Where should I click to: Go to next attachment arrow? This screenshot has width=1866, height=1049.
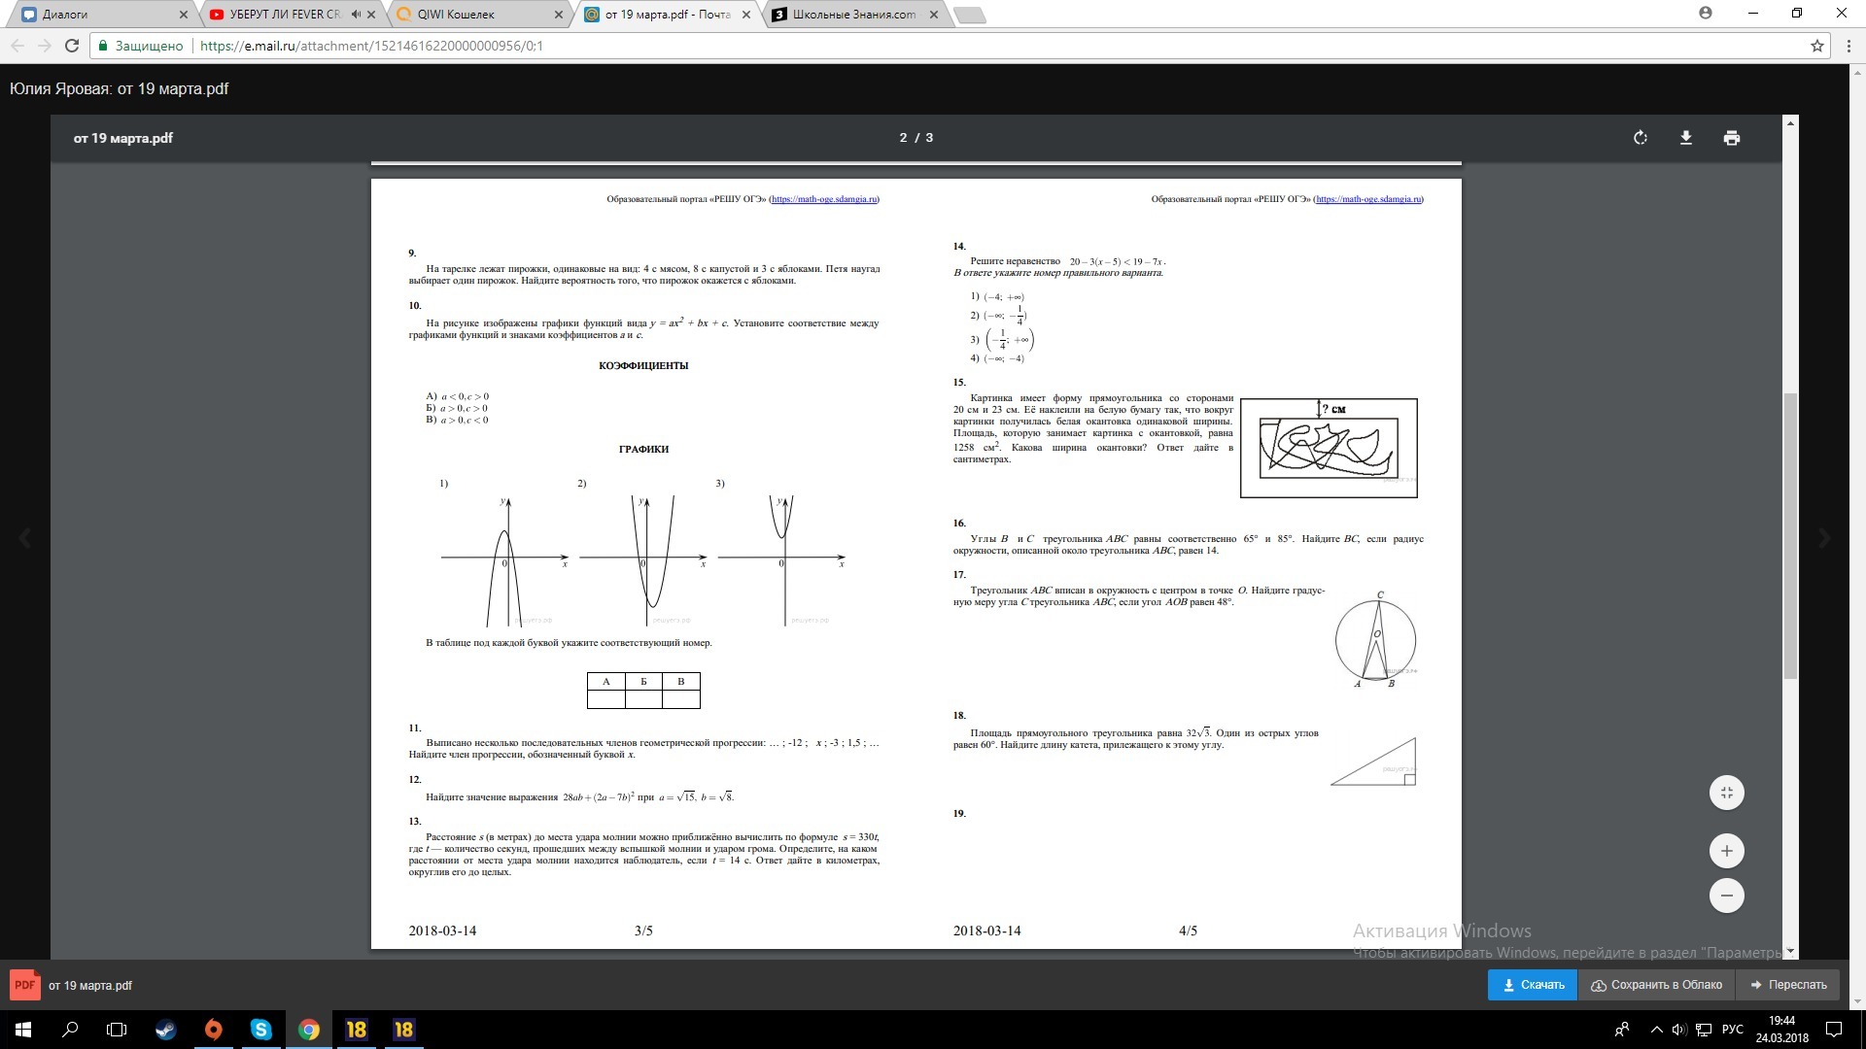click(x=1824, y=537)
